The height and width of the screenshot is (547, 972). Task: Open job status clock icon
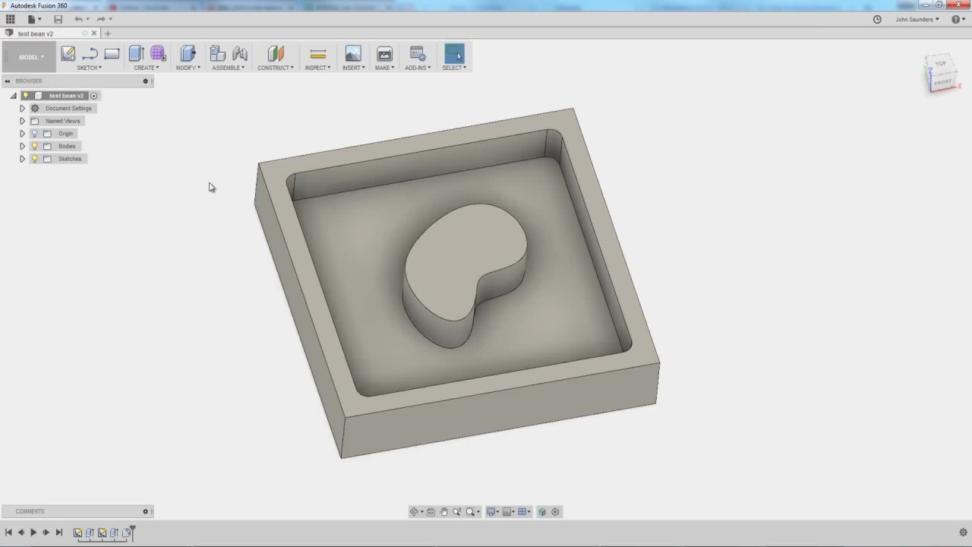coord(877,19)
